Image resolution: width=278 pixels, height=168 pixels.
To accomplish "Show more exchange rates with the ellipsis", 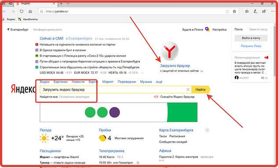I will click(x=142, y=73).
